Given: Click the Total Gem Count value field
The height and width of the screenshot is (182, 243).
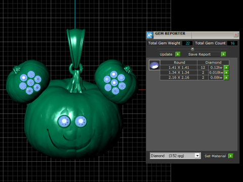Looking at the screenshot, I should pos(232,43).
